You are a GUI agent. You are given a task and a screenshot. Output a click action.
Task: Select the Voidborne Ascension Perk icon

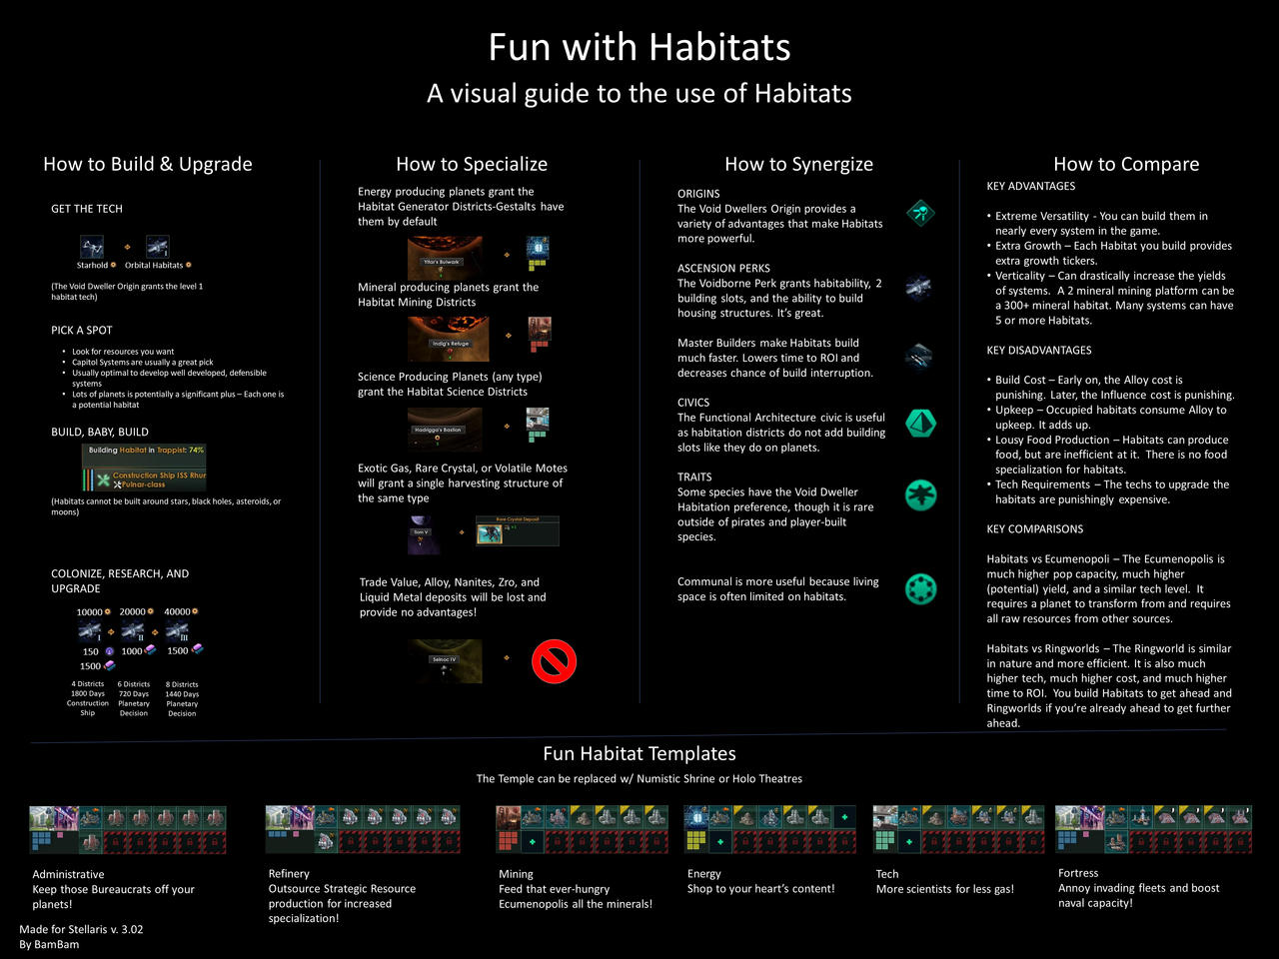(919, 288)
